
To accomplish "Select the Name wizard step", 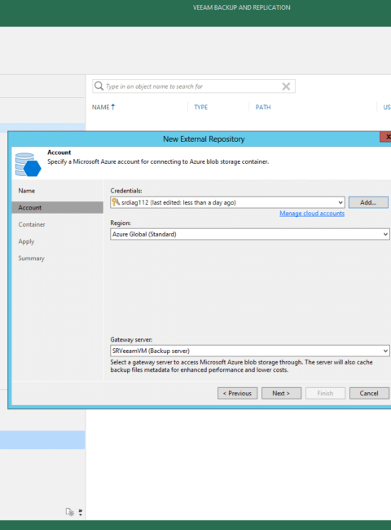I will pos(27,191).
